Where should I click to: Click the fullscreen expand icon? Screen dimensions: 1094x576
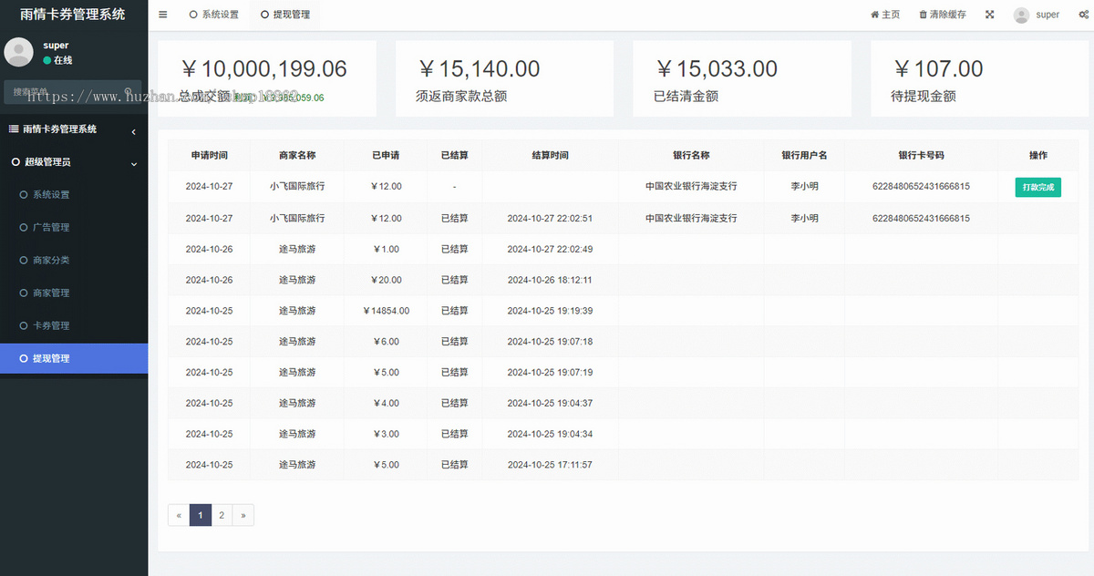coord(990,15)
